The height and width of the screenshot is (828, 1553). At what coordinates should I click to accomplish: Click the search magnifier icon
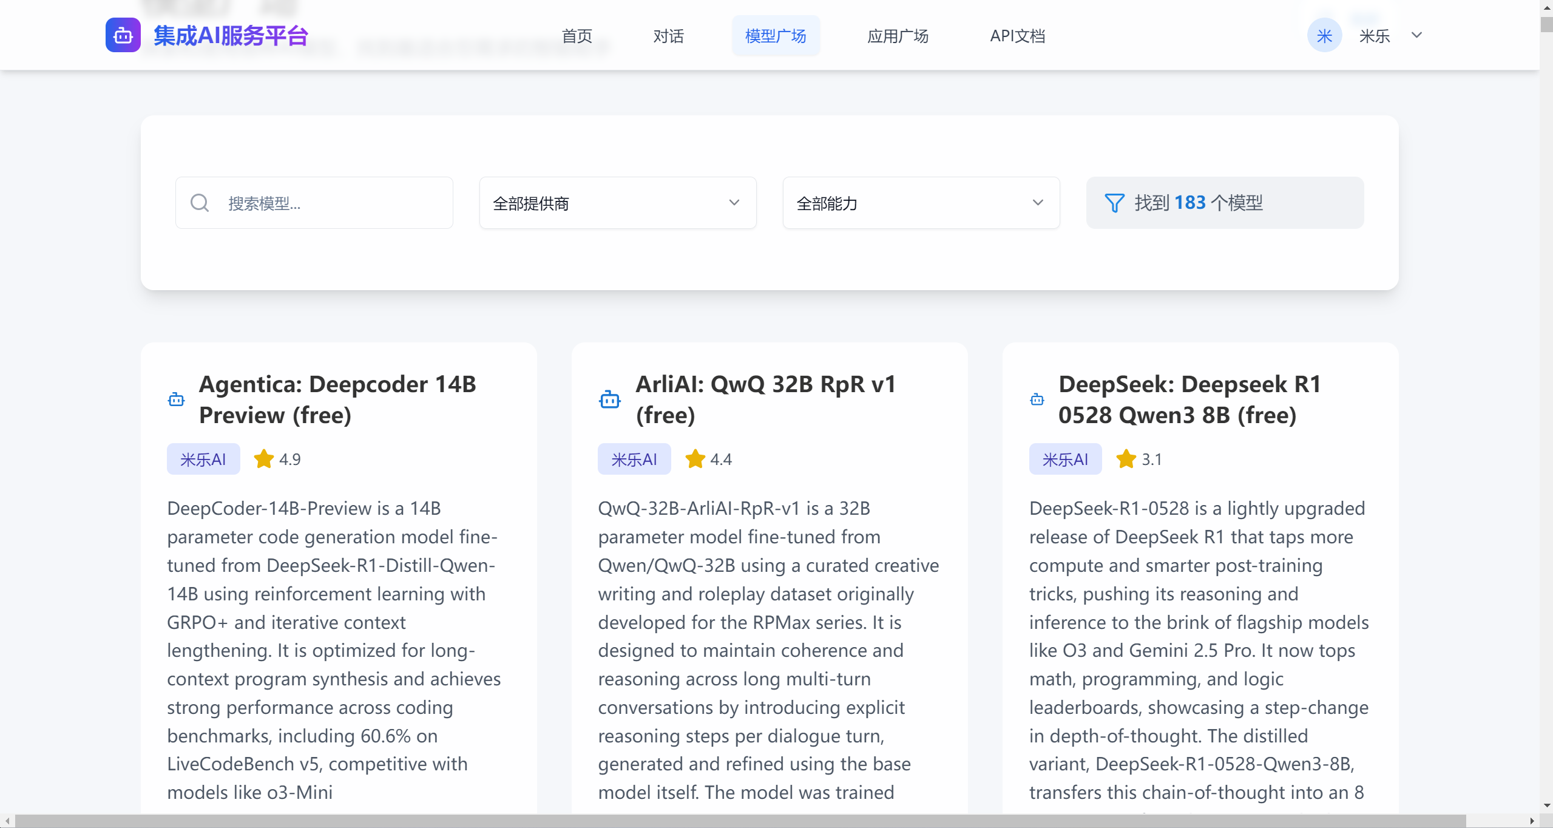coord(200,203)
